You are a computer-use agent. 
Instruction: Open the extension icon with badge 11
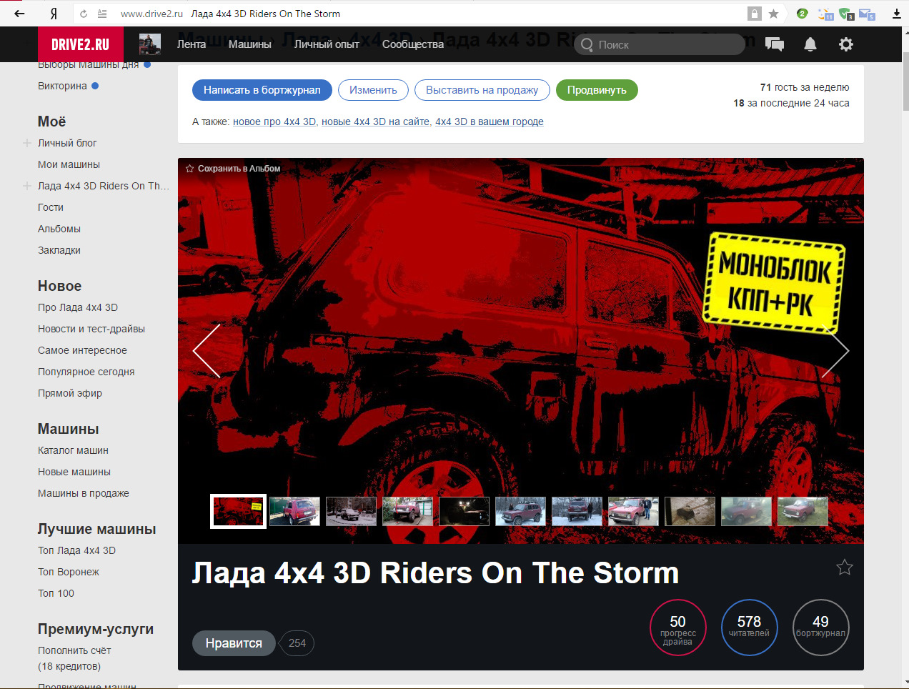825,14
